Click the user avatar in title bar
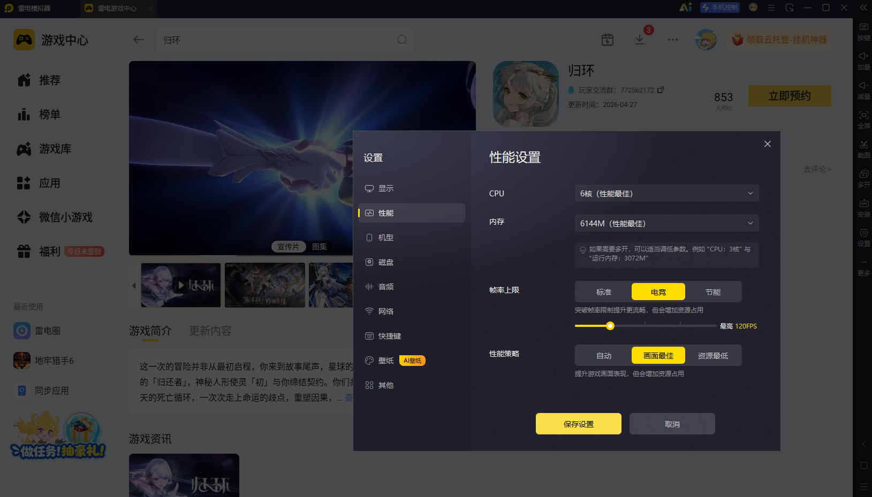This screenshot has height=497, width=872. click(x=753, y=7)
